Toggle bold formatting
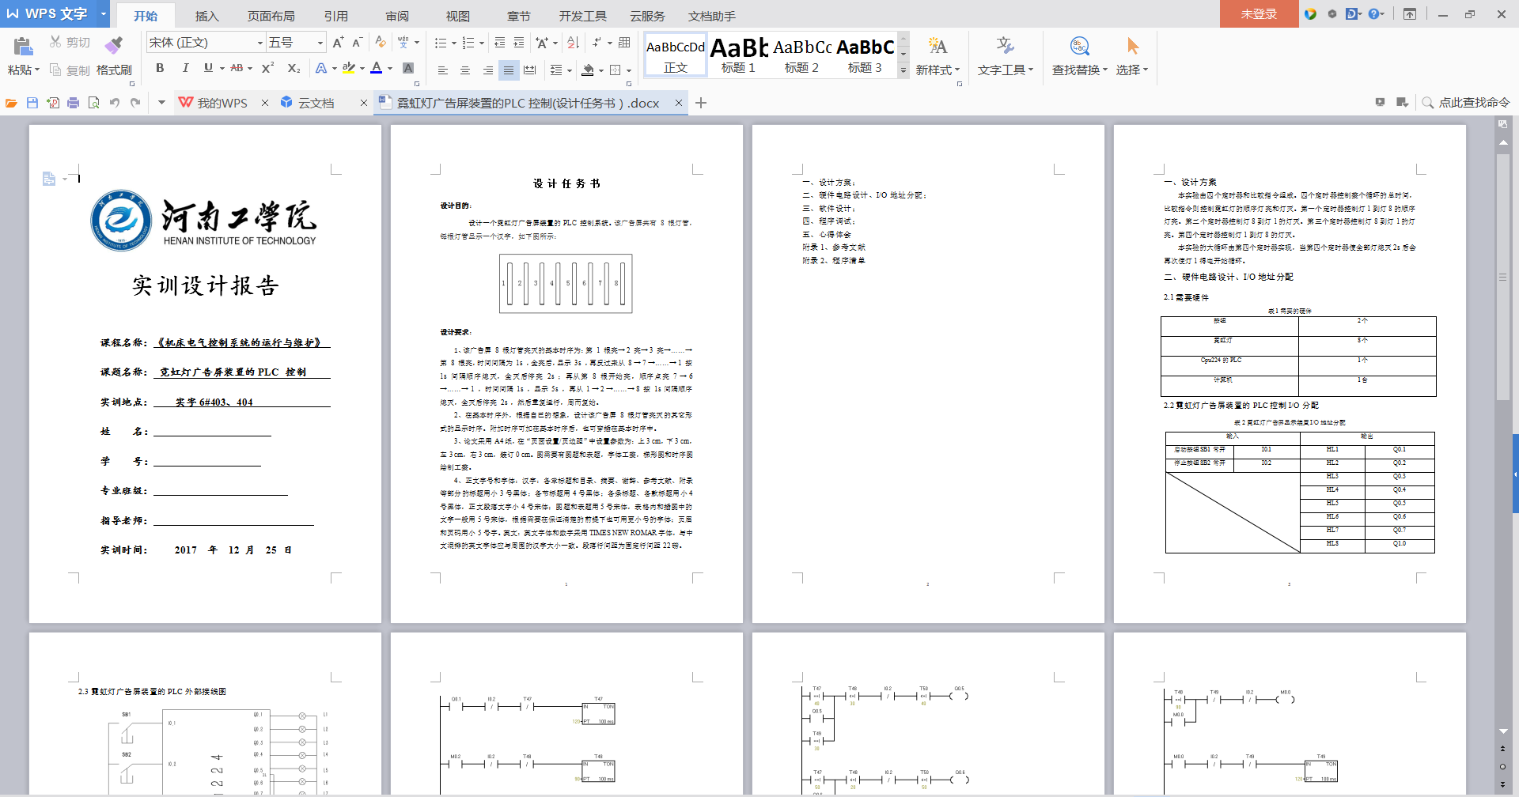This screenshot has width=1519, height=797. pos(160,69)
